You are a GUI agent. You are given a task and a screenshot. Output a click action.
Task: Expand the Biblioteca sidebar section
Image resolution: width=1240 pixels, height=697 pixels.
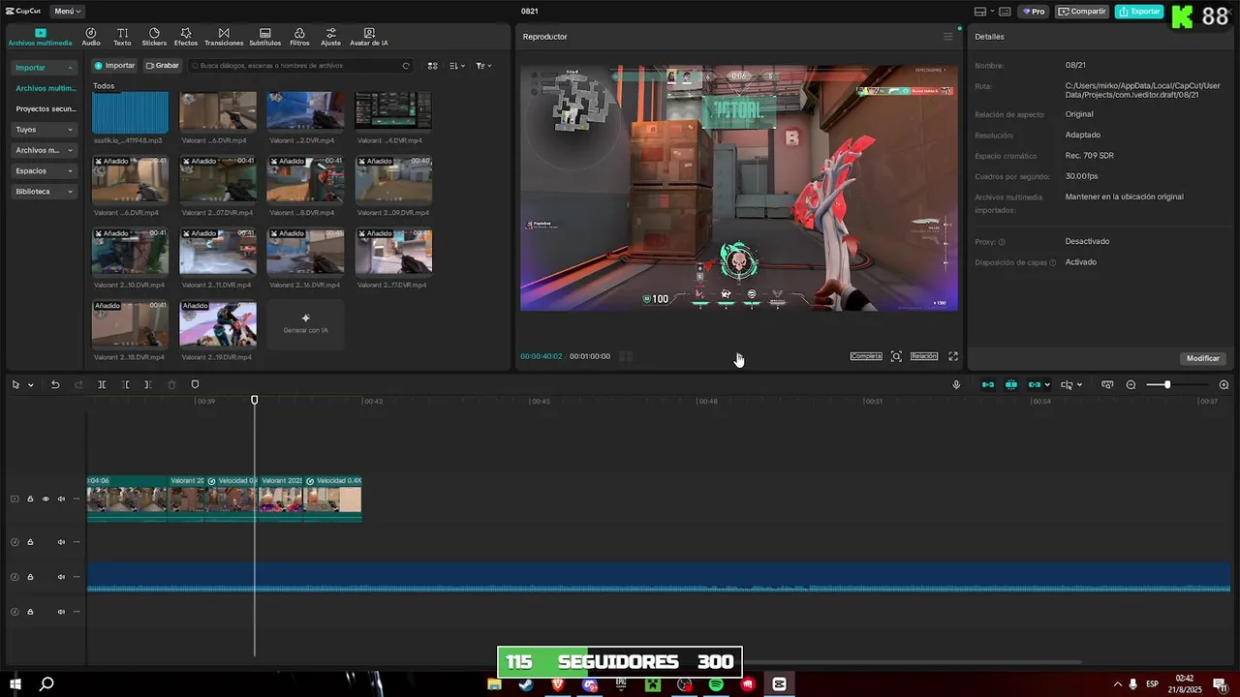coord(45,192)
